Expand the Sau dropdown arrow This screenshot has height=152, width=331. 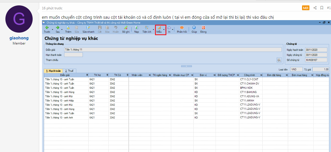(x=62, y=29)
